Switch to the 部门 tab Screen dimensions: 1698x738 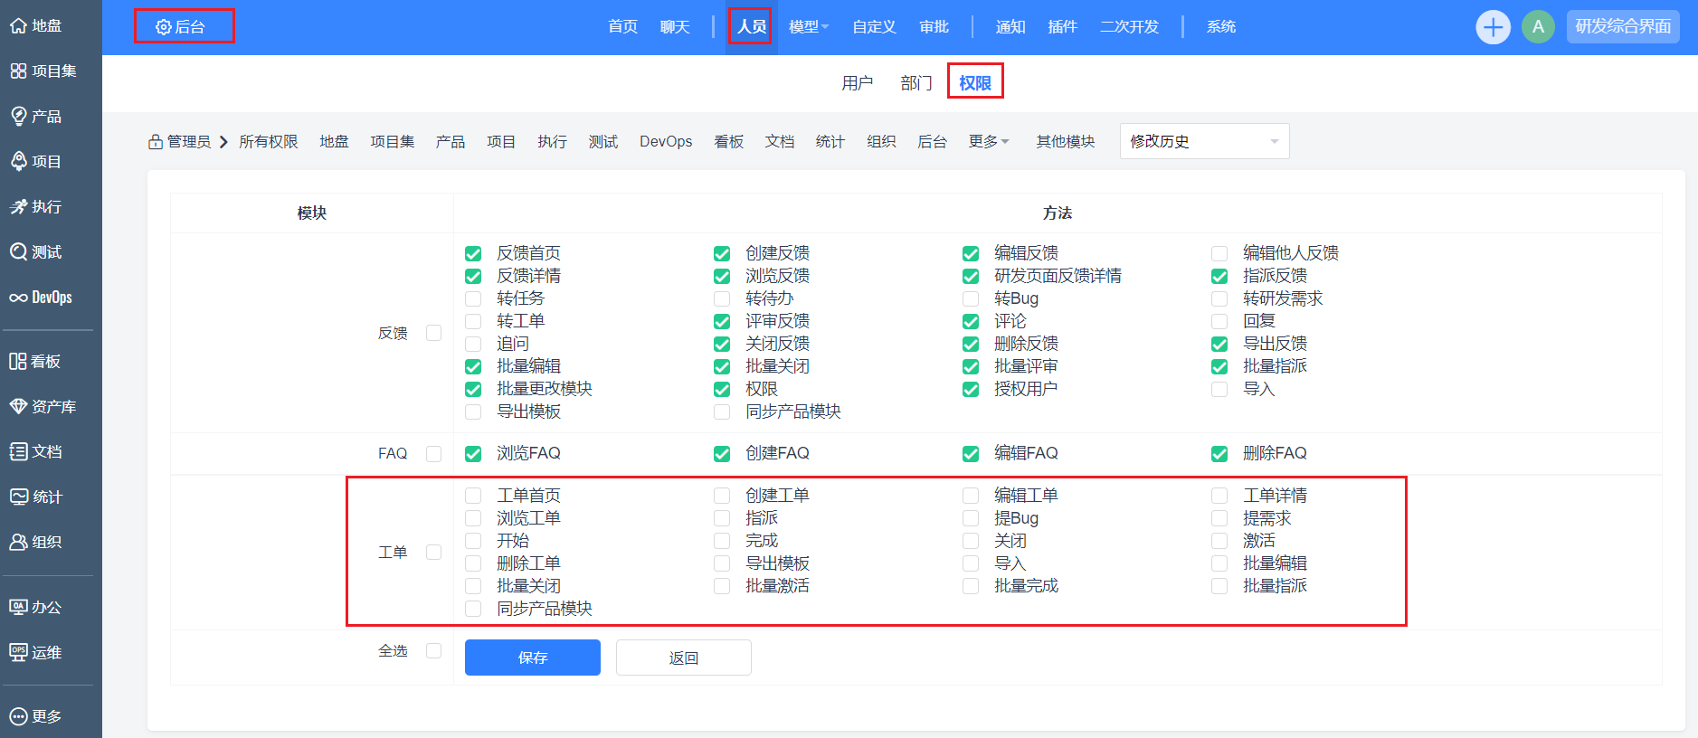tap(915, 83)
